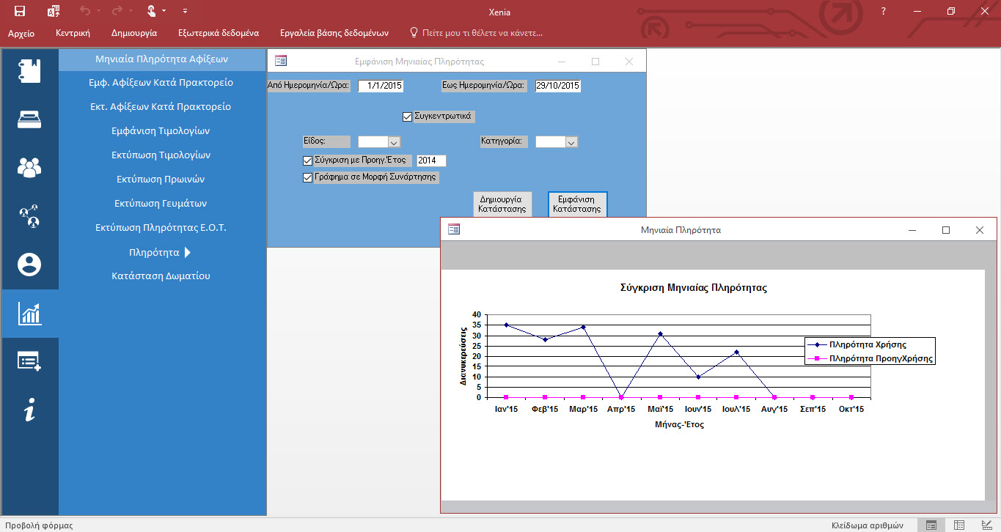The image size is (1001, 532).
Task: Click the save icon in the title bar
Action: click(20, 11)
